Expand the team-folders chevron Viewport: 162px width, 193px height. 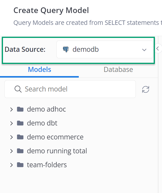(12, 165)
